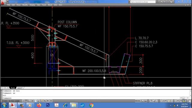Go to next layout tab arrow
The height and width of the screenshot is (108, 192).
pyautogui.click(x=6, y=88)
